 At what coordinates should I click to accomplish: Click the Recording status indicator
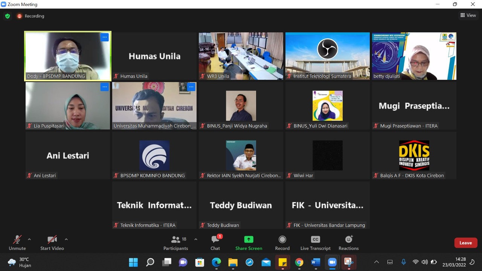click(x=31, y=16)
